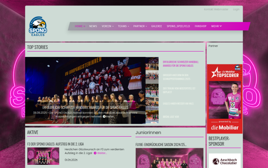Viewport: 268px width, 168px height.
Task: Click the Aktive section heading
Action: pos(33,132)
